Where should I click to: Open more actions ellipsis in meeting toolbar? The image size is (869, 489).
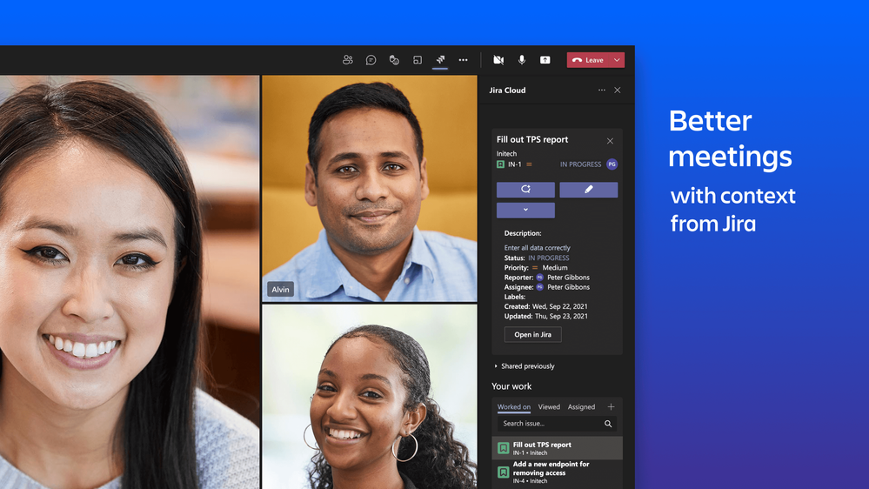click(464, 60)
